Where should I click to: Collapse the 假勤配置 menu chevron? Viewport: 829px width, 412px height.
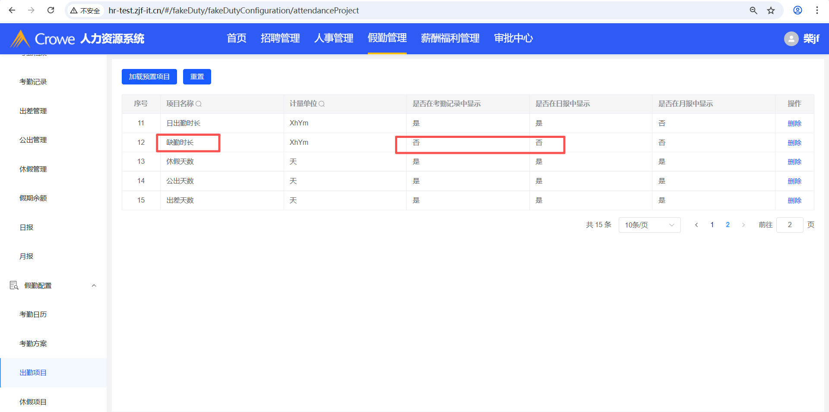pos(94,285)
